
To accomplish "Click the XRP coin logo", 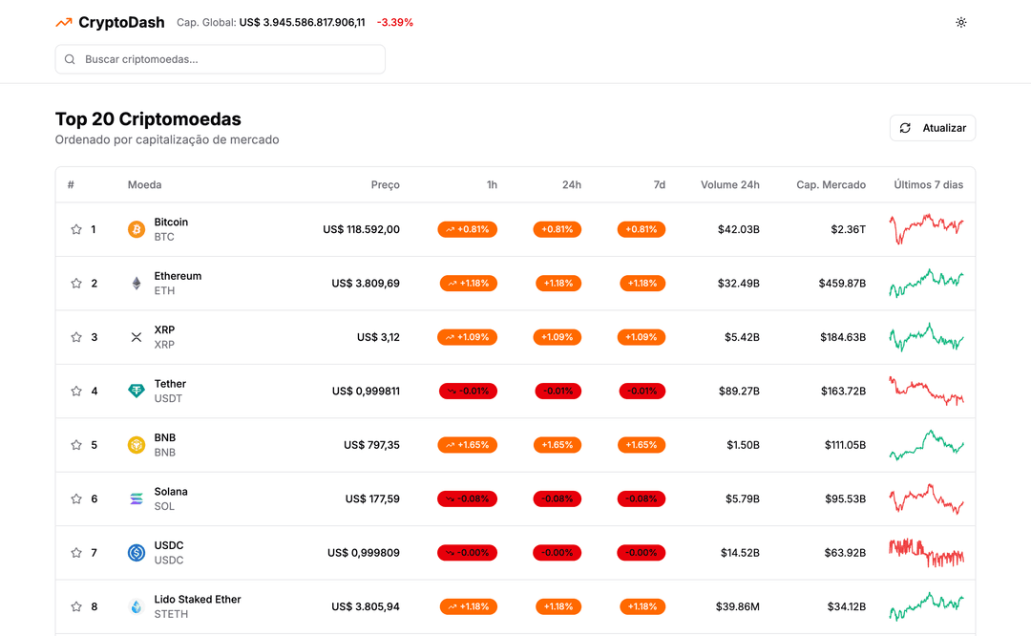I will pos(137,337).
